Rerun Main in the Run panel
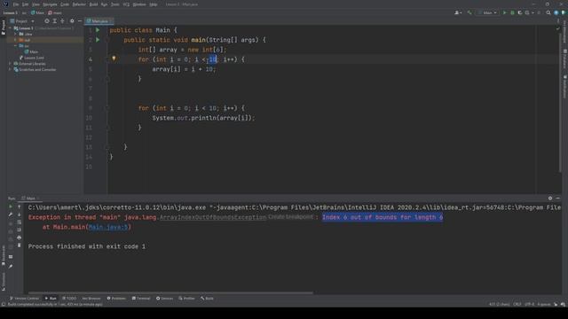This screenshot has height=319, width=568. coord(11,206)
